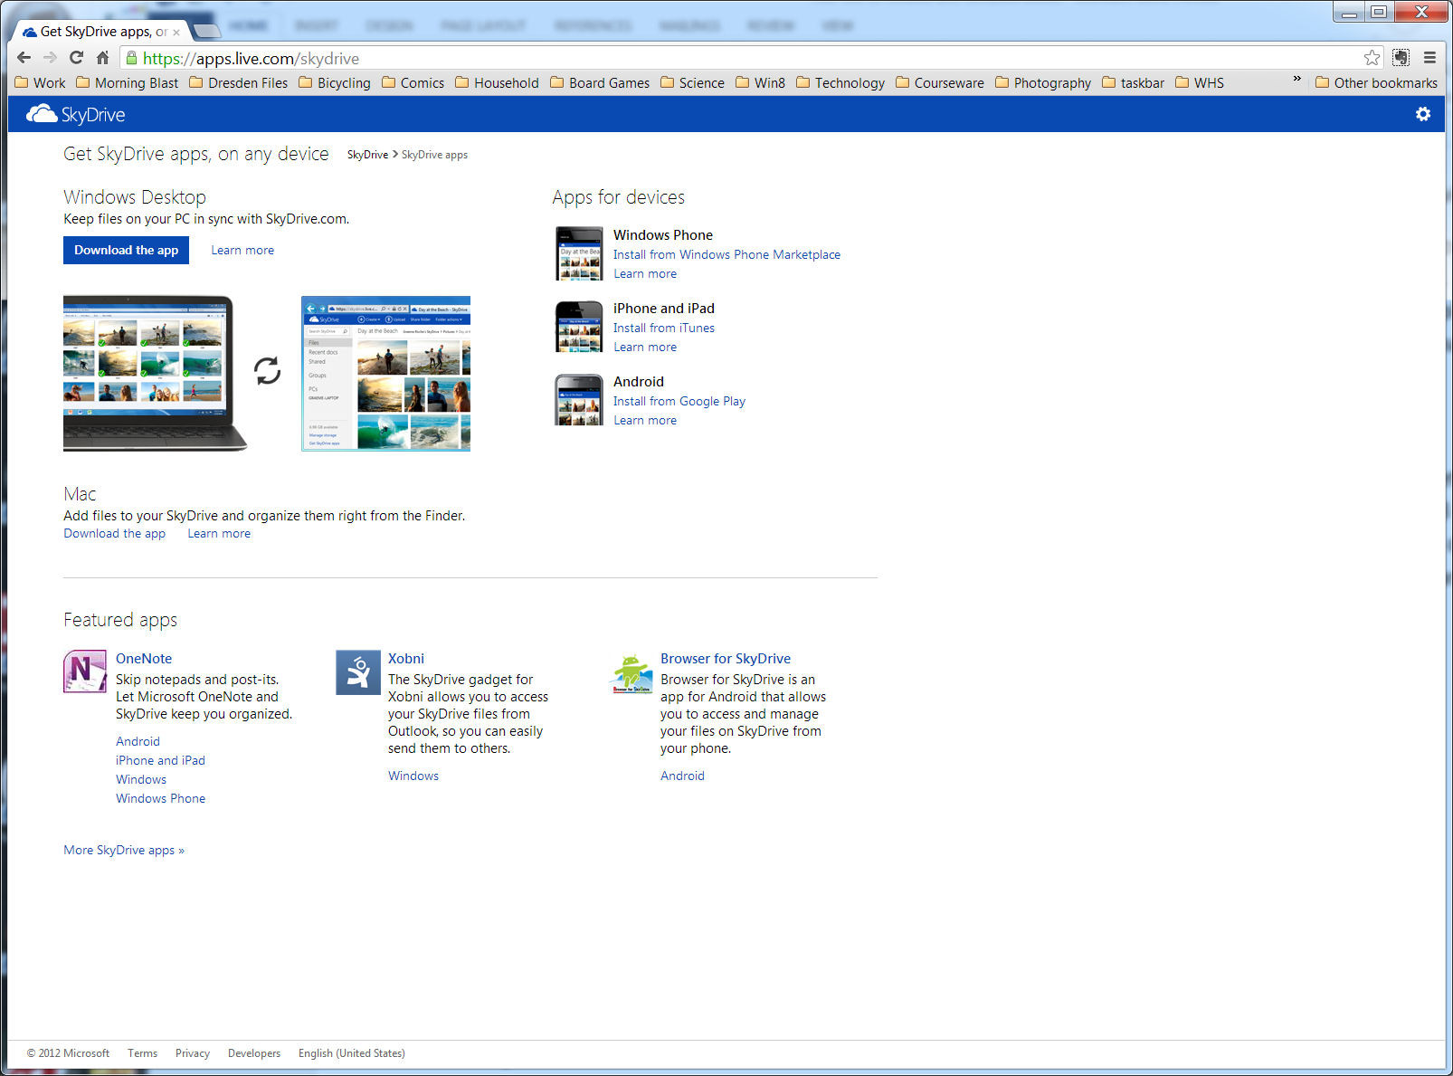The image size is (1453, 1076).
Task: Click the Xobni app icon
Action: pyautogui.click(x=358, y=672)
